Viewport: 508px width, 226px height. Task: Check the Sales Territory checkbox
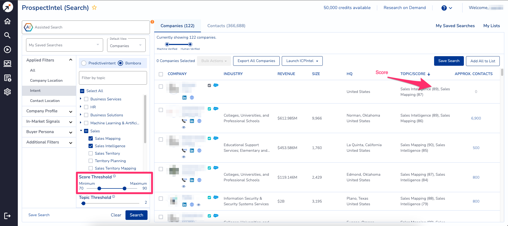tap(91, 153)
